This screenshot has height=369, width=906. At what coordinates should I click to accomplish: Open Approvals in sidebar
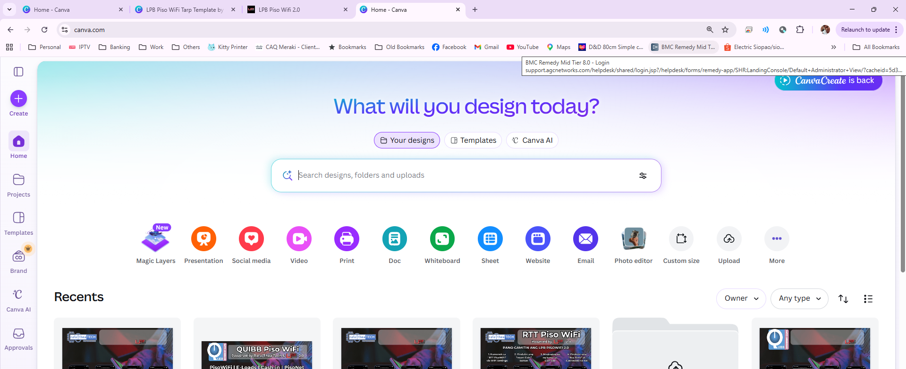point(18,338)
